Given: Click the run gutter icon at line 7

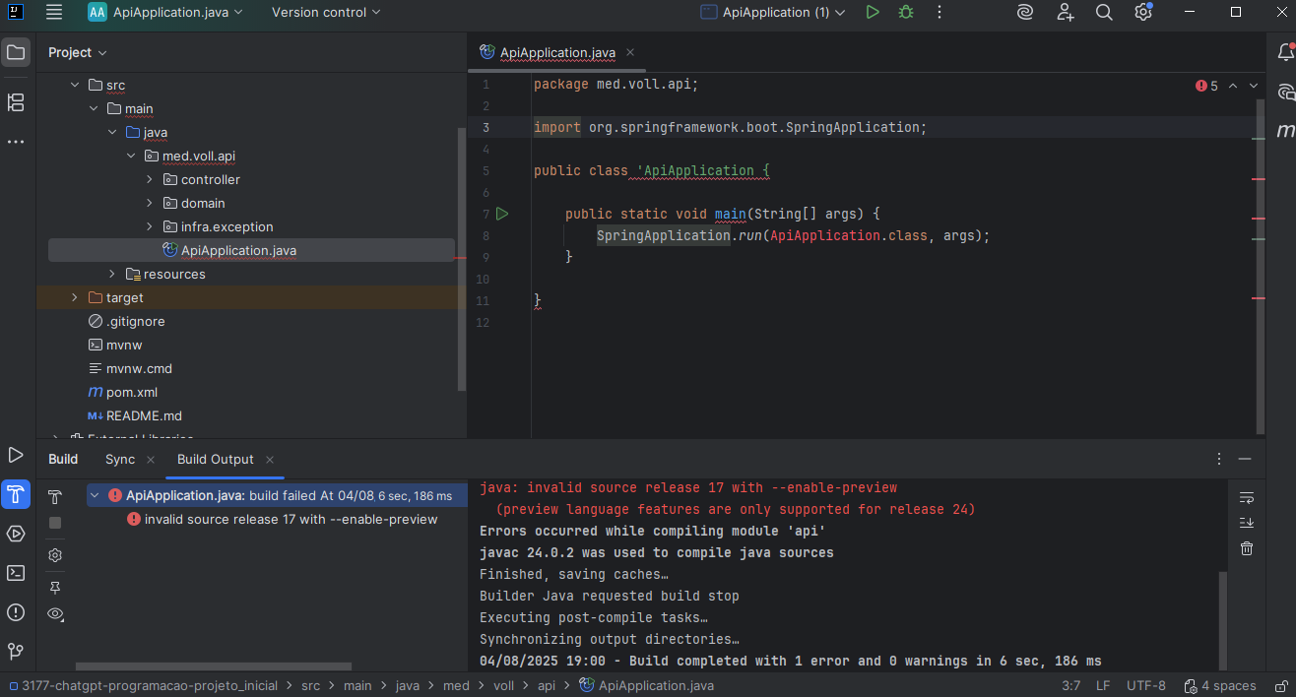Looking at the screenshot, I should pyautogui.click(x=502, y=214).
